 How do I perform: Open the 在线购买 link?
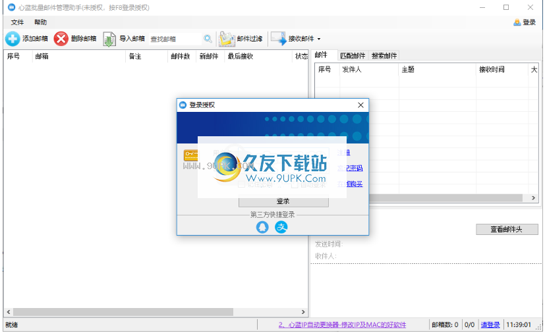pyautogui.click(x=350, y=184)
